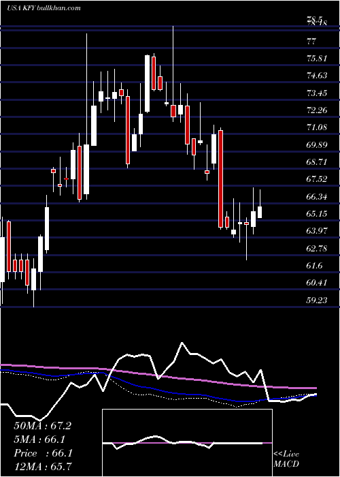Click the 'Price : 66.1' reading
The height and width of the screenshot is (477, 340).
pos(43,453)
